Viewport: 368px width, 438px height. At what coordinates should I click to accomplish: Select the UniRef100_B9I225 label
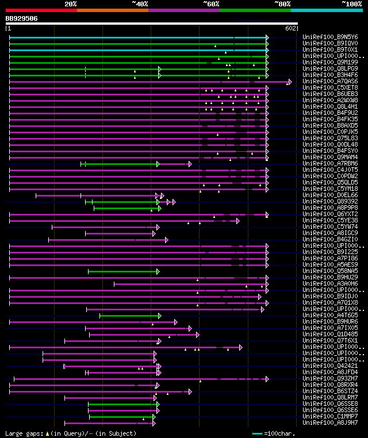pyautogui.click(x=330, y=252)
